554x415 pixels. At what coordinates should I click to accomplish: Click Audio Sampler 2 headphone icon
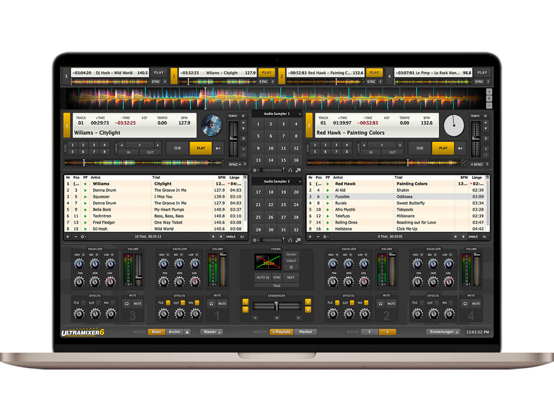tap(290, 240)
